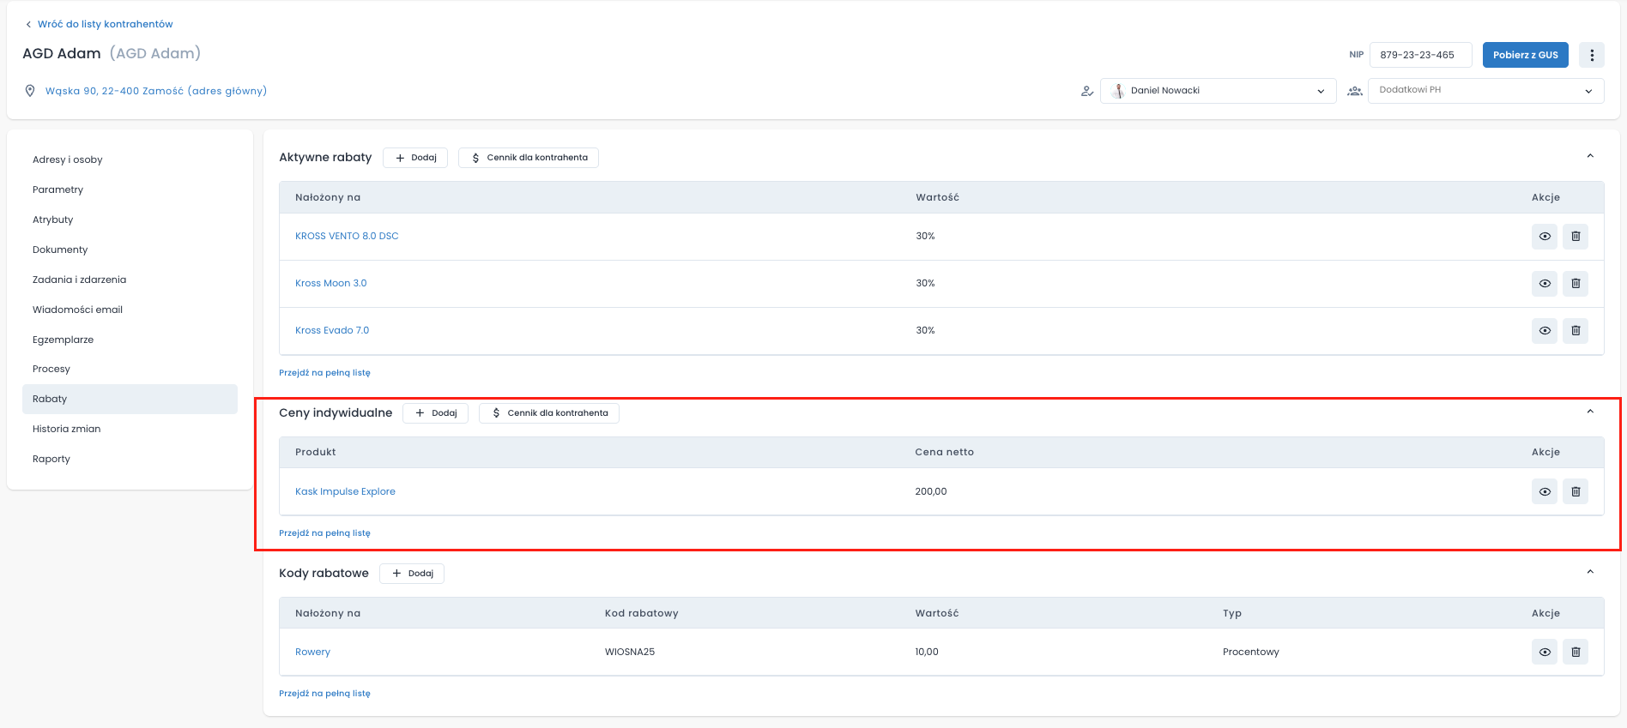Screen dimensions: 1627x728
Task: Show details of Rowery discount code
Action: (x=1544, y=653)
